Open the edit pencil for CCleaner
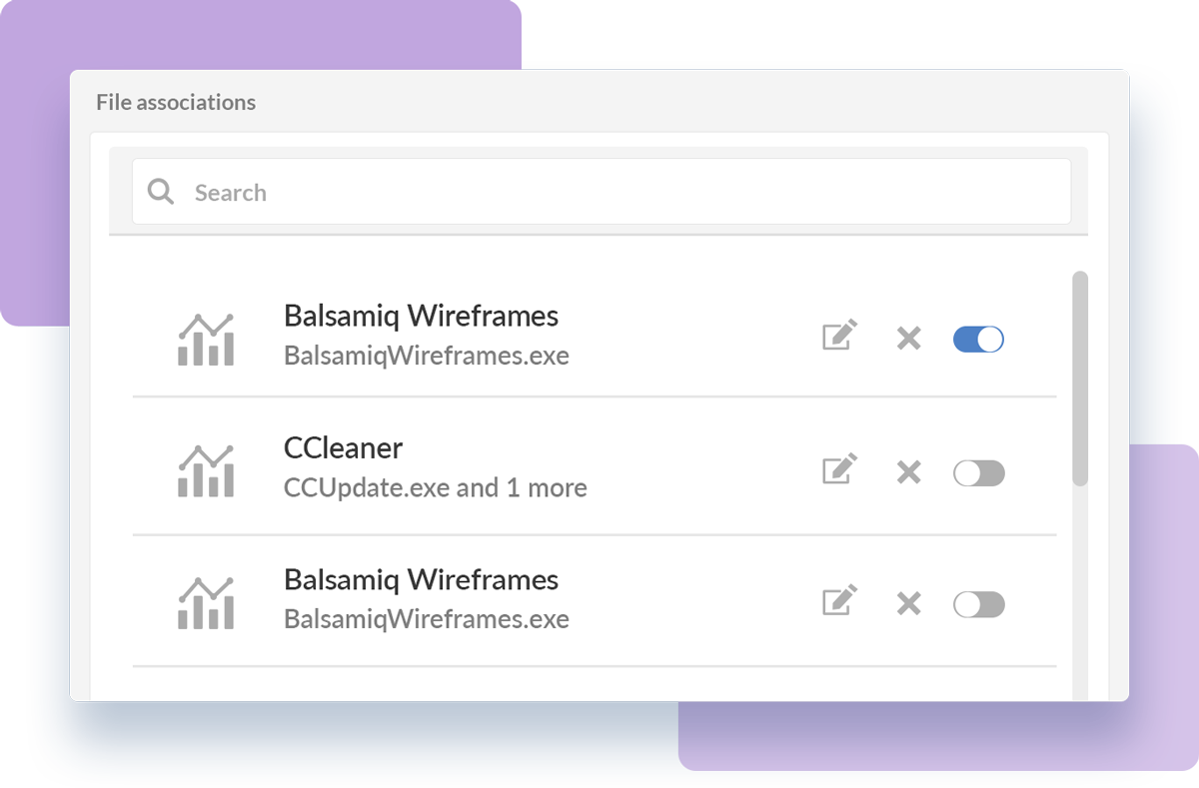Image resolution: width=1199 pixels, height=788 pixels. 839,469
